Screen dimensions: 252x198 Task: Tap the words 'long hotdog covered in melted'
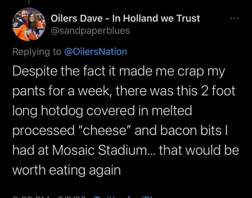102,111
